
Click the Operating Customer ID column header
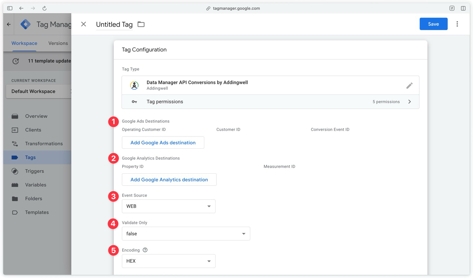[144, 130]
